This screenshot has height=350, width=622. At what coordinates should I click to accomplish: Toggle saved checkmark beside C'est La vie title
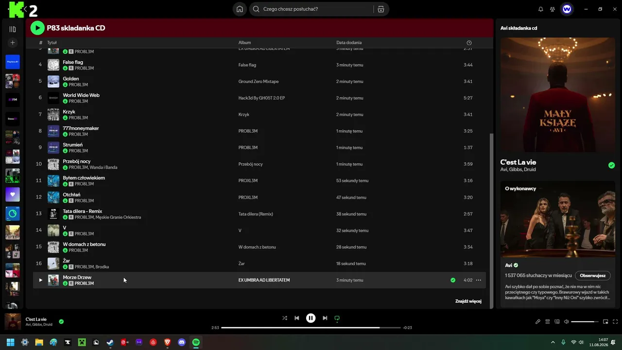pyautogui.click(x=611, y=165)
